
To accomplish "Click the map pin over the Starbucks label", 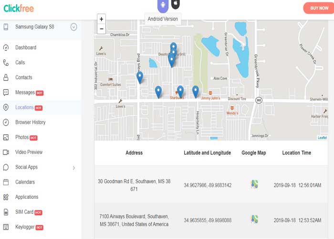I will (180, 92).
